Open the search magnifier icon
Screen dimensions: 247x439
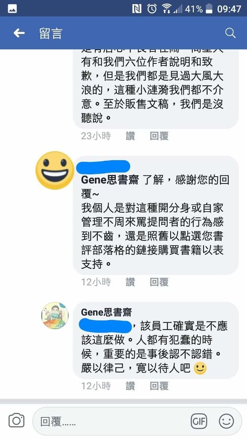pyautogui.click(x=230, y=33)
